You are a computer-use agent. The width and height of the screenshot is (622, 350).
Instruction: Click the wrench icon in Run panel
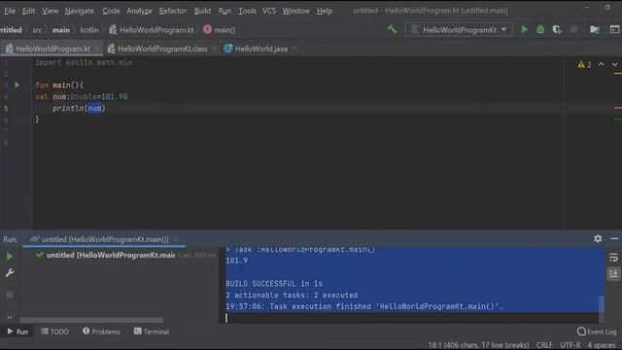point(10,273)
